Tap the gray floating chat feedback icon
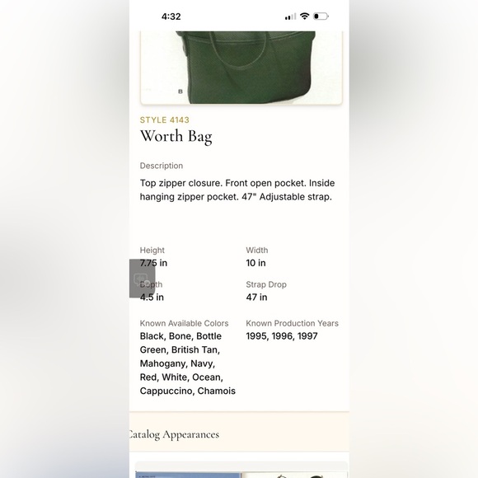The height and width of the screenshot is (478, 478). [142, 279]
